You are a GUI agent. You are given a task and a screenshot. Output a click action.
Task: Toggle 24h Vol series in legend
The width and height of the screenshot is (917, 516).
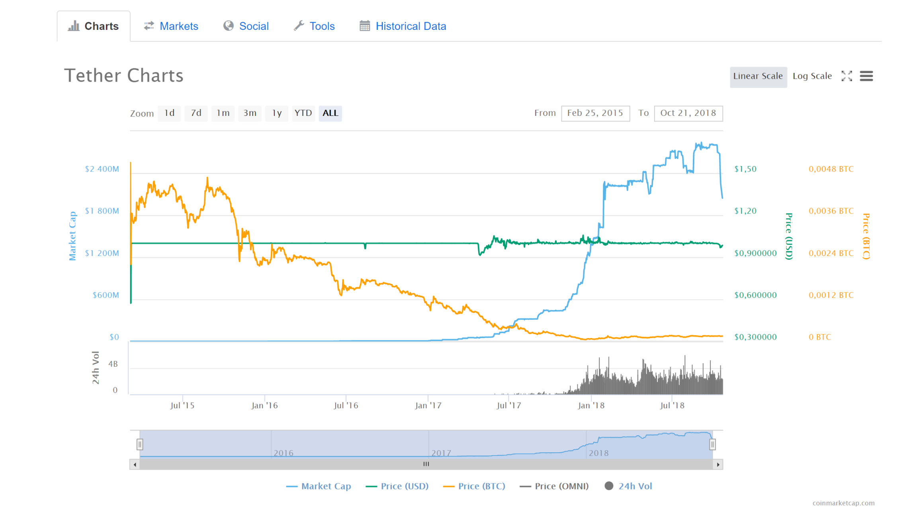(x=628, y=486)
